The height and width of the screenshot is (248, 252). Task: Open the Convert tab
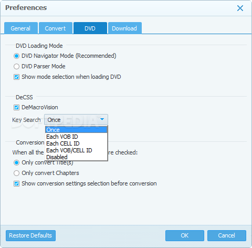click(56, 28)
